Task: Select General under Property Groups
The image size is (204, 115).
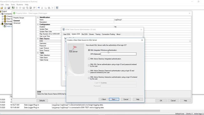Action: tap(17, 20)
